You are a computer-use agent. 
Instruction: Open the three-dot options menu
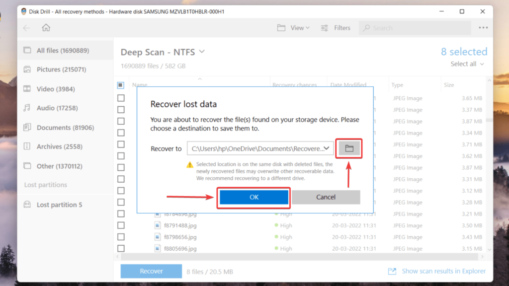483,28
